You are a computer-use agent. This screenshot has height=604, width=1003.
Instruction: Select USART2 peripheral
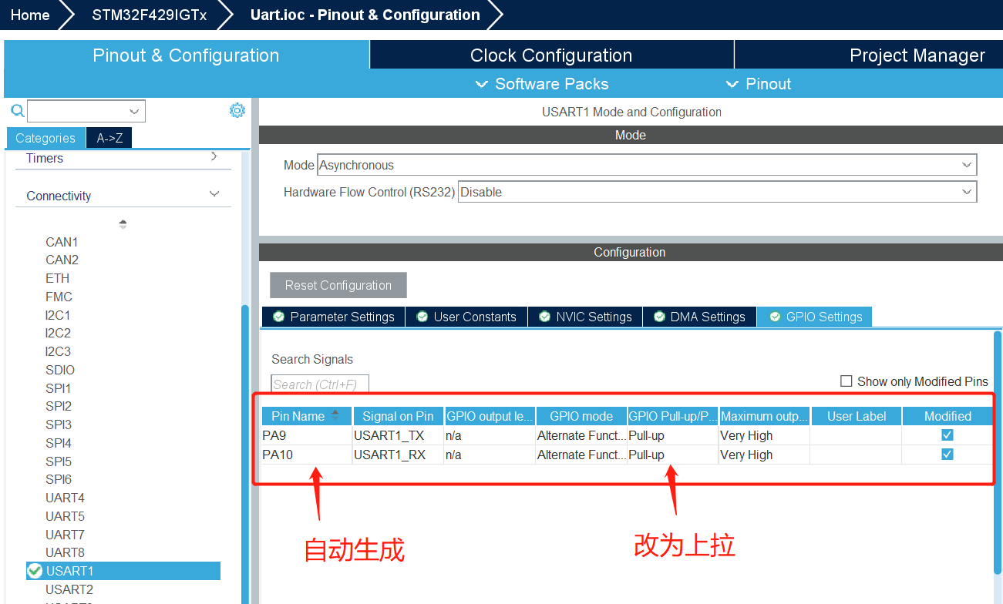pyautogui.click(x=69, y=589)
